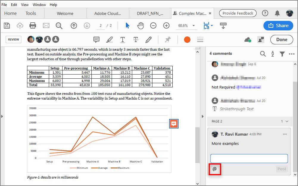Viewport: 298px width, 186px height.
Task: Open line thickness options
Action: tap(200, 40)
